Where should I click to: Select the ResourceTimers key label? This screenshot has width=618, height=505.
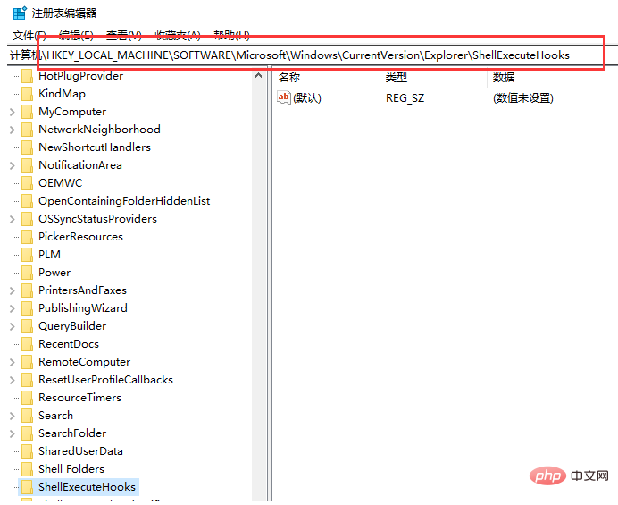coord(79,398)
